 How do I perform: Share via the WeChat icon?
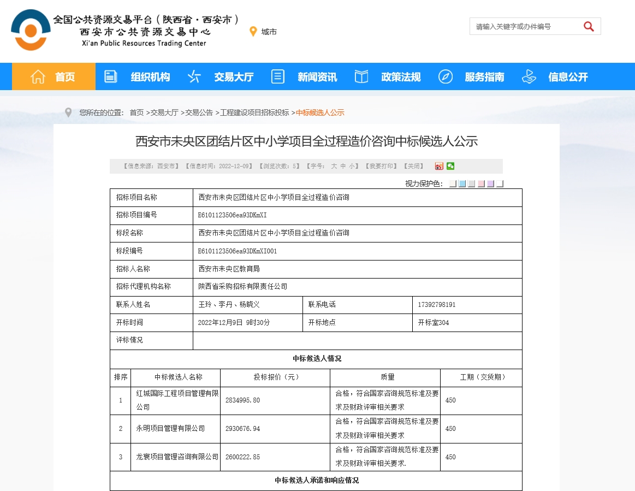pyautogui.click(x=450, y=166)
